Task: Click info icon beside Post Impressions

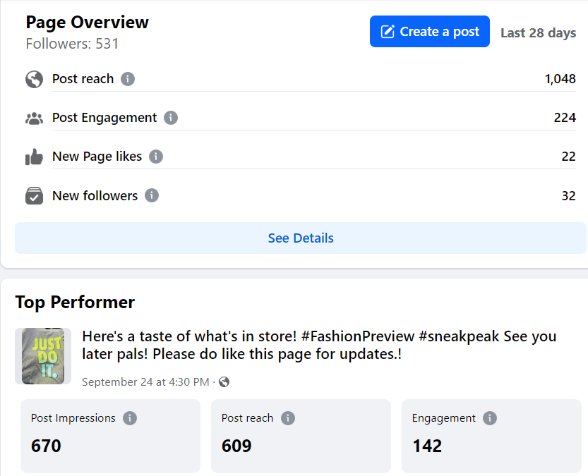Action: (x=130, y=418)
